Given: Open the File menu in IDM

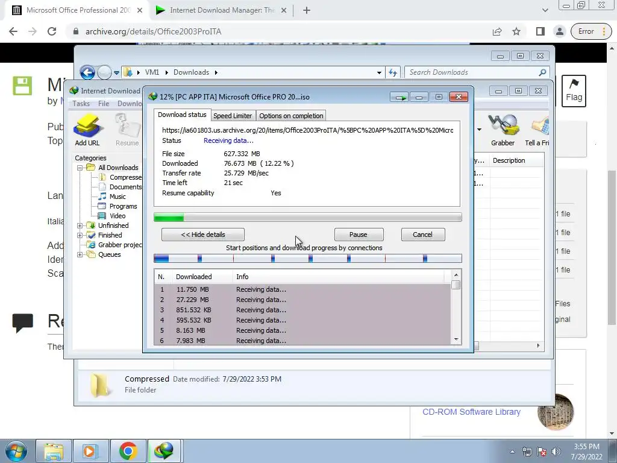Looking at the screenshot, I should click(x=104, y=104).
